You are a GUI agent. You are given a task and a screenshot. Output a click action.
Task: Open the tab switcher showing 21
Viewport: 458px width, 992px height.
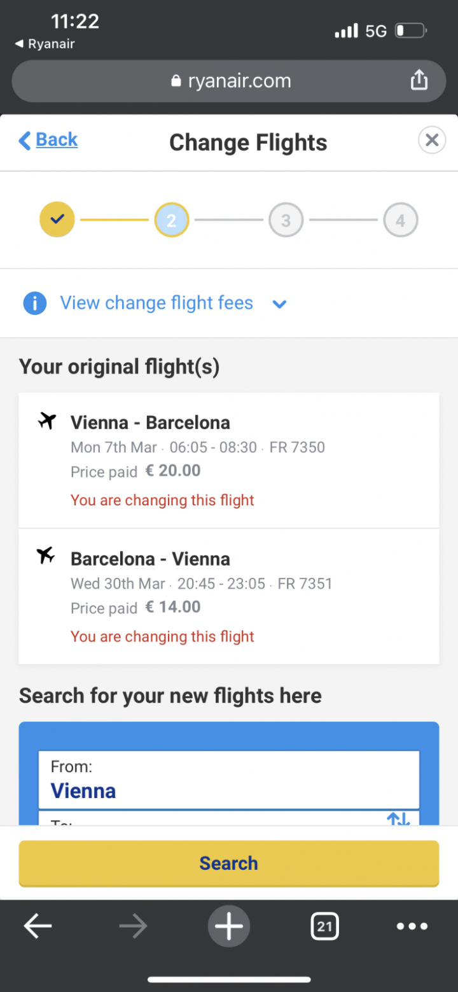coord(324,926)
